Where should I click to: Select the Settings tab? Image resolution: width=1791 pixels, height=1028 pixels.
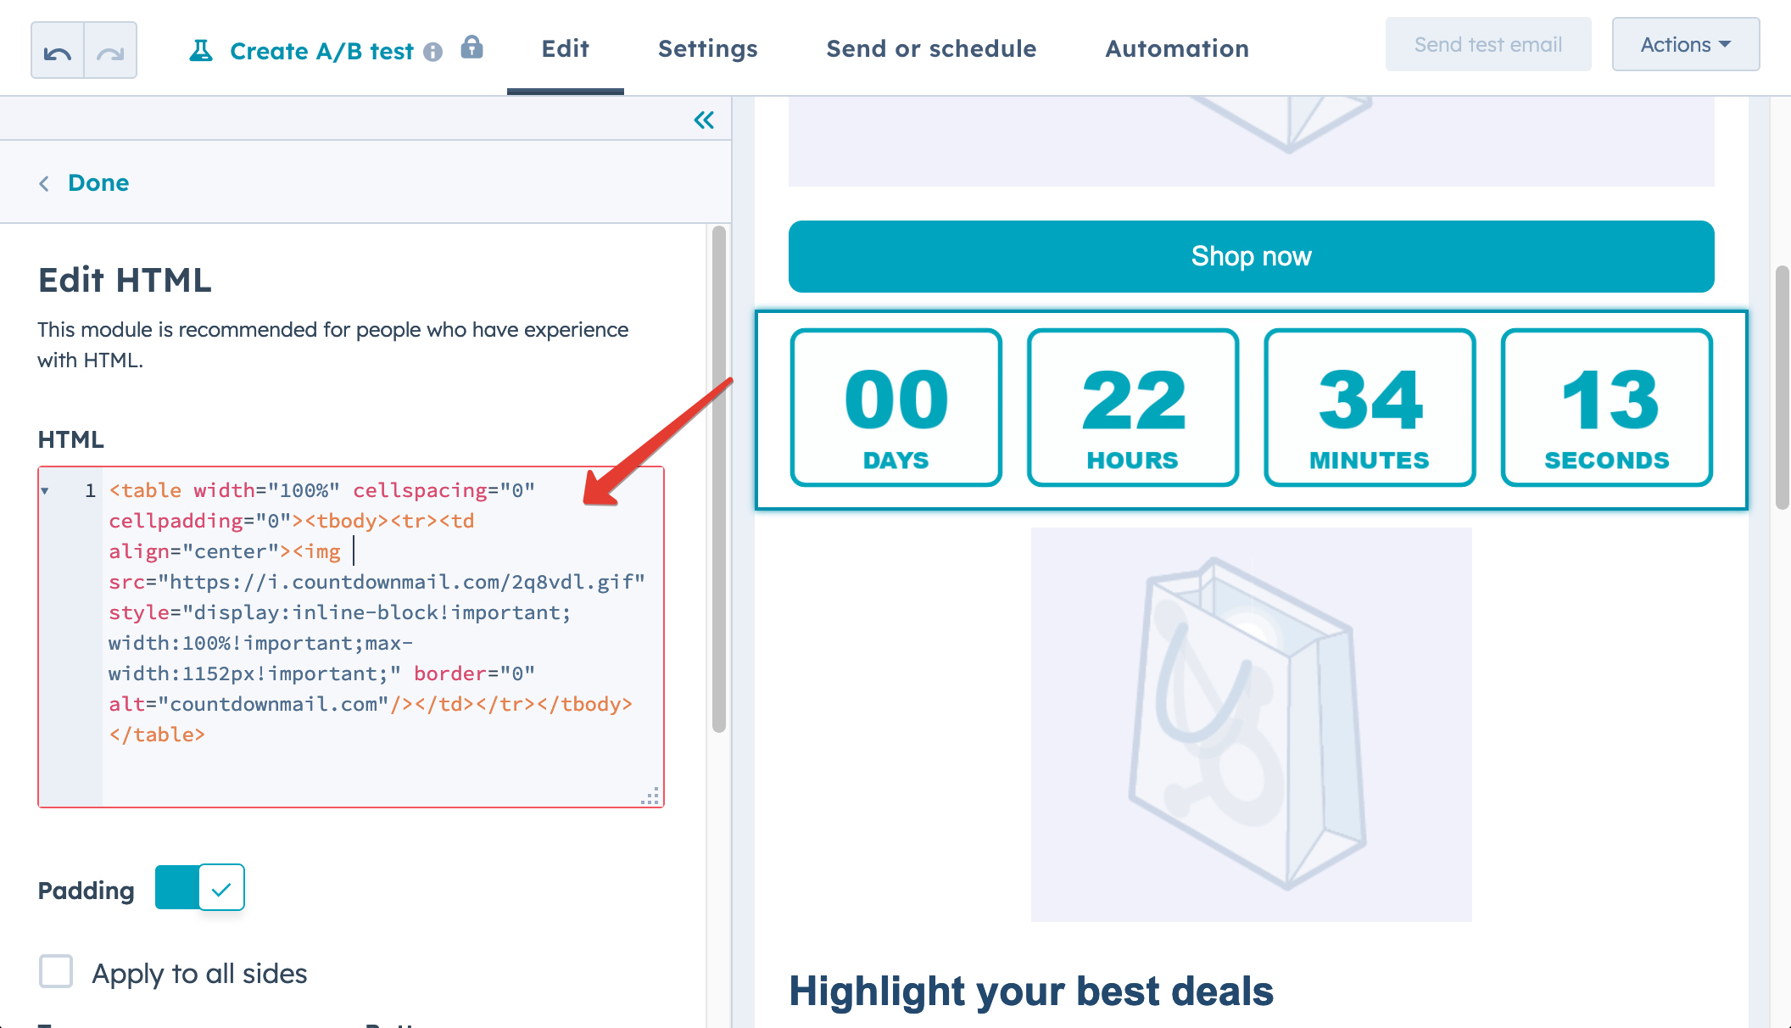click(x=707, y=48)
